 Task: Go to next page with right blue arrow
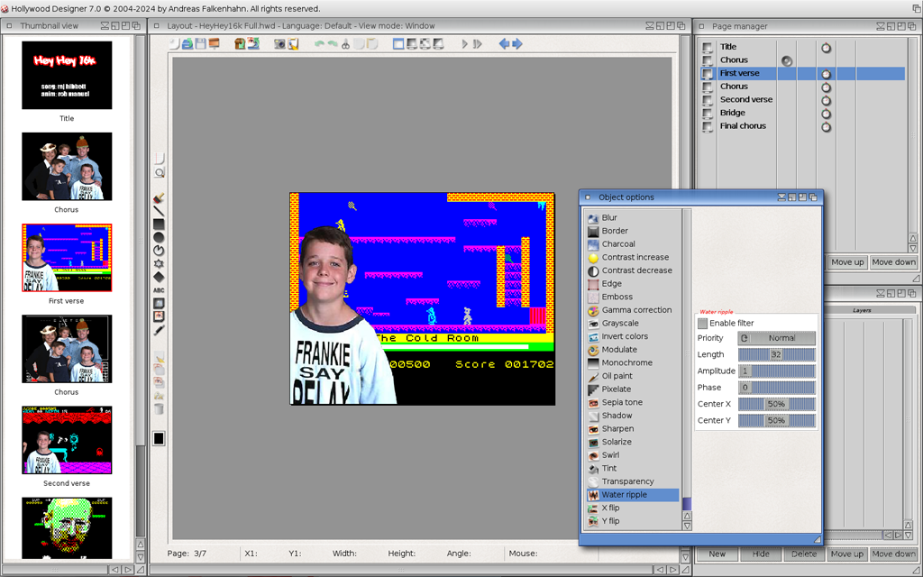pos(517,43)
